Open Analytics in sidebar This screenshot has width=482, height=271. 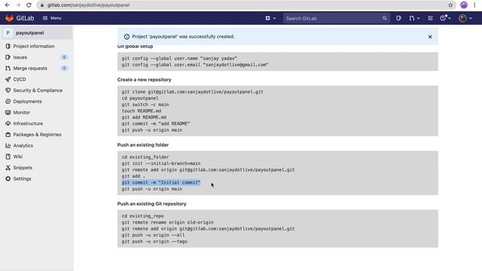(23, 145)
